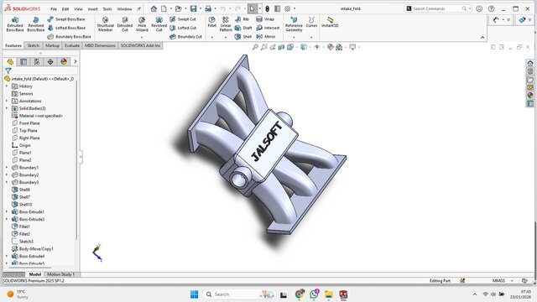Select the Extruded Cut tool
The image size is (537, 302).
coord(125,24)
